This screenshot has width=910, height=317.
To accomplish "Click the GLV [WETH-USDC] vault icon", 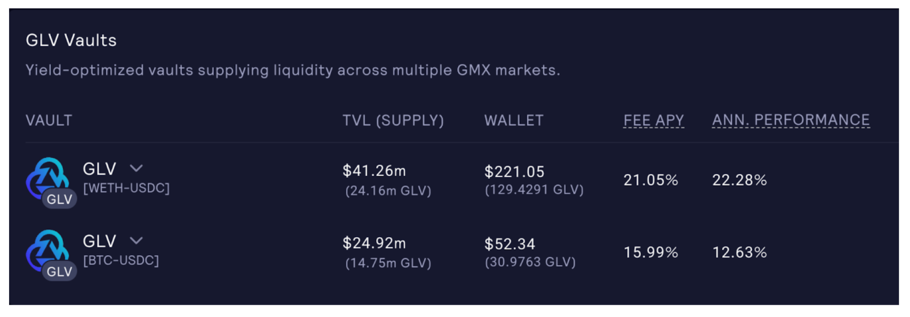I will coord(49,181).
